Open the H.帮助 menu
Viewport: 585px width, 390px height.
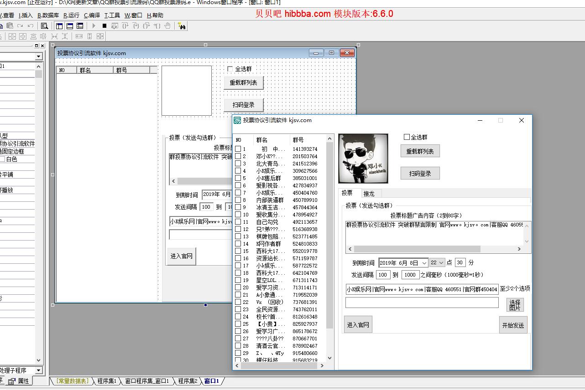(155, 15)
